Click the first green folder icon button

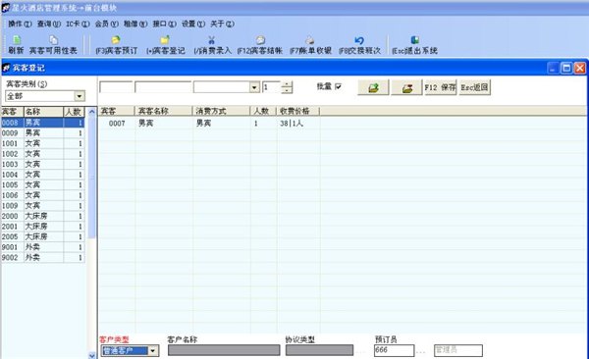(x=373, y=87)
